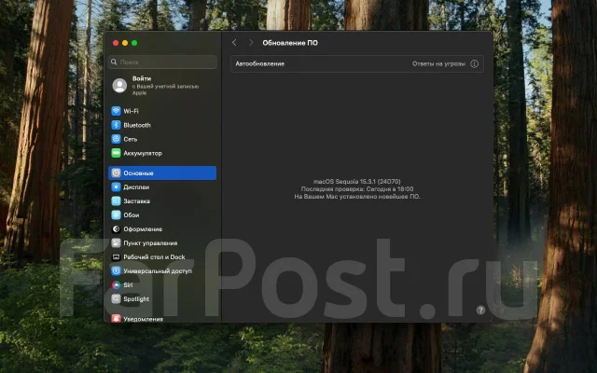Click the search magnifier icon
Screen dimensions: 597x373
pos(114,62)
